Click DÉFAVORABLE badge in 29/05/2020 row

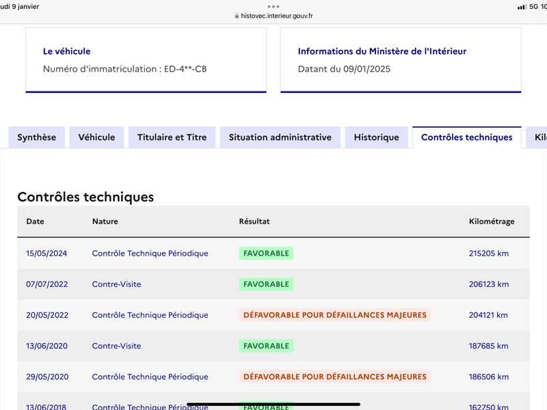pyautogui.click(x=335, y=377)
